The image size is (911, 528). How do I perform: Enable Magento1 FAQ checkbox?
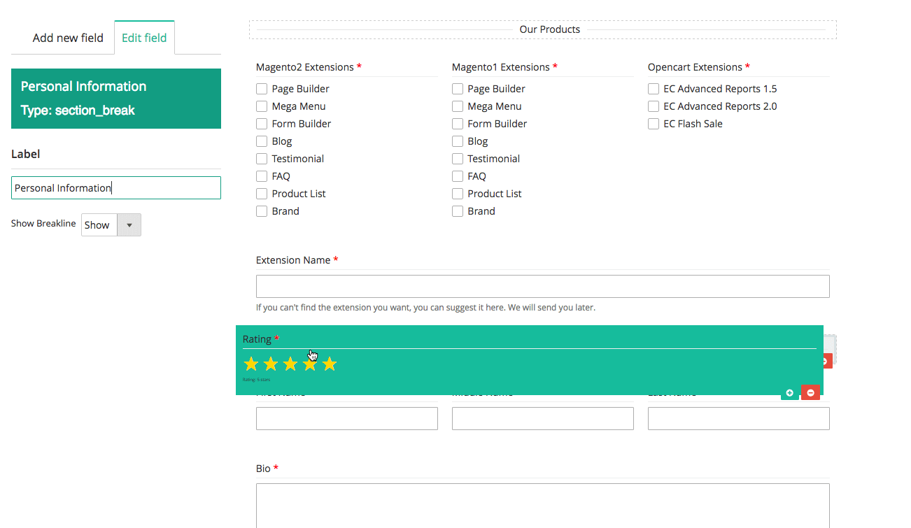[458, 176]
